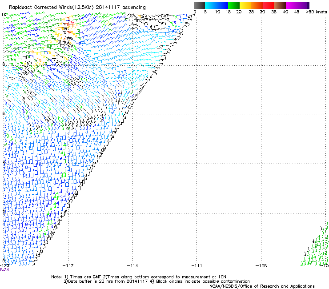Click the '-111' longitude axis label

click(x=197, y=266)
